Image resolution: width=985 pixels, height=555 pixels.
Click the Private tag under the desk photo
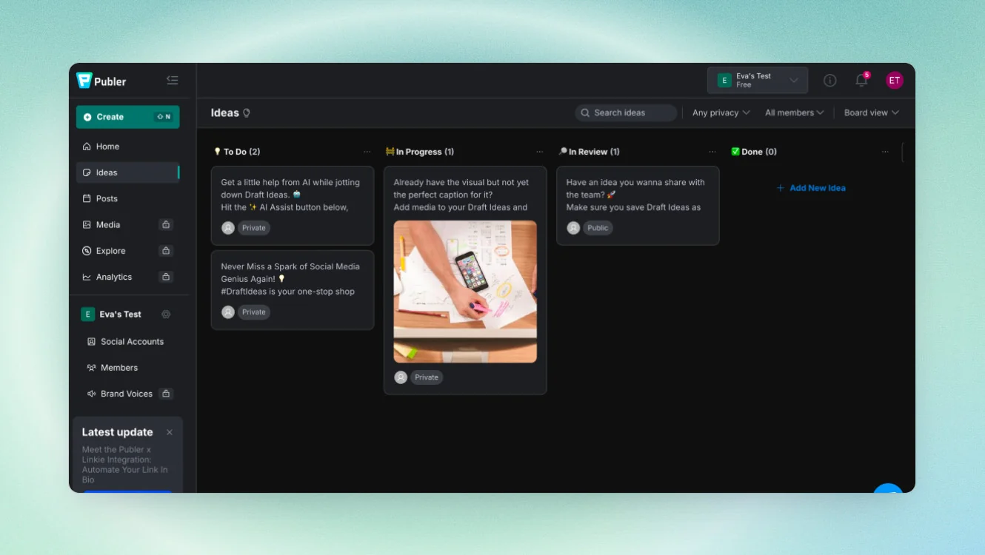(427, 377)
